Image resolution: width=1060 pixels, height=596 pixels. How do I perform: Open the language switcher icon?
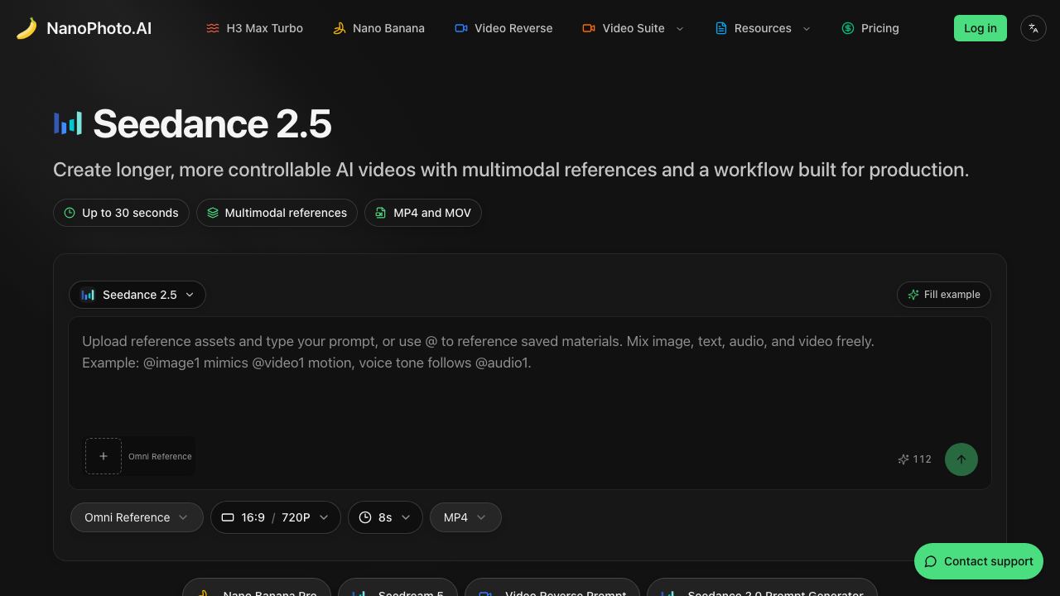click(1033, 28)
